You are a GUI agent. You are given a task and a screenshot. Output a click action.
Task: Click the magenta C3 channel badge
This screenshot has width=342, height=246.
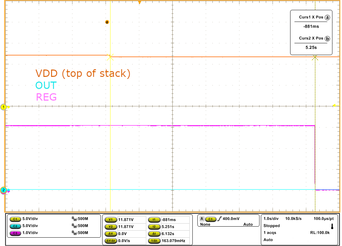15,233
